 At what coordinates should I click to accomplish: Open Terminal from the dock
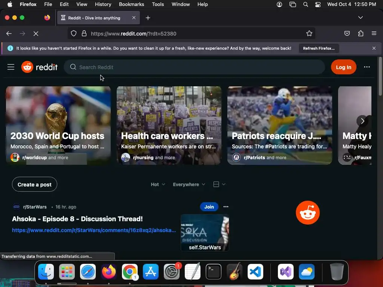(x=214, y=272)
